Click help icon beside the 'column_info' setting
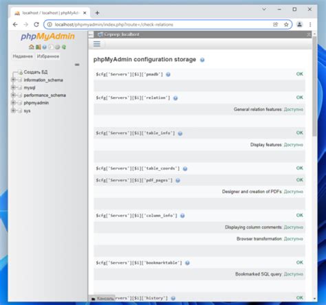Screen dimensions: 326x305 [x=182, y=216]
